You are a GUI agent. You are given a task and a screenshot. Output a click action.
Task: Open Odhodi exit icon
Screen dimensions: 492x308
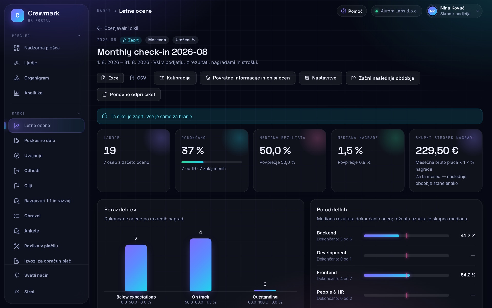pyautogui.click(x=17, y=171)
